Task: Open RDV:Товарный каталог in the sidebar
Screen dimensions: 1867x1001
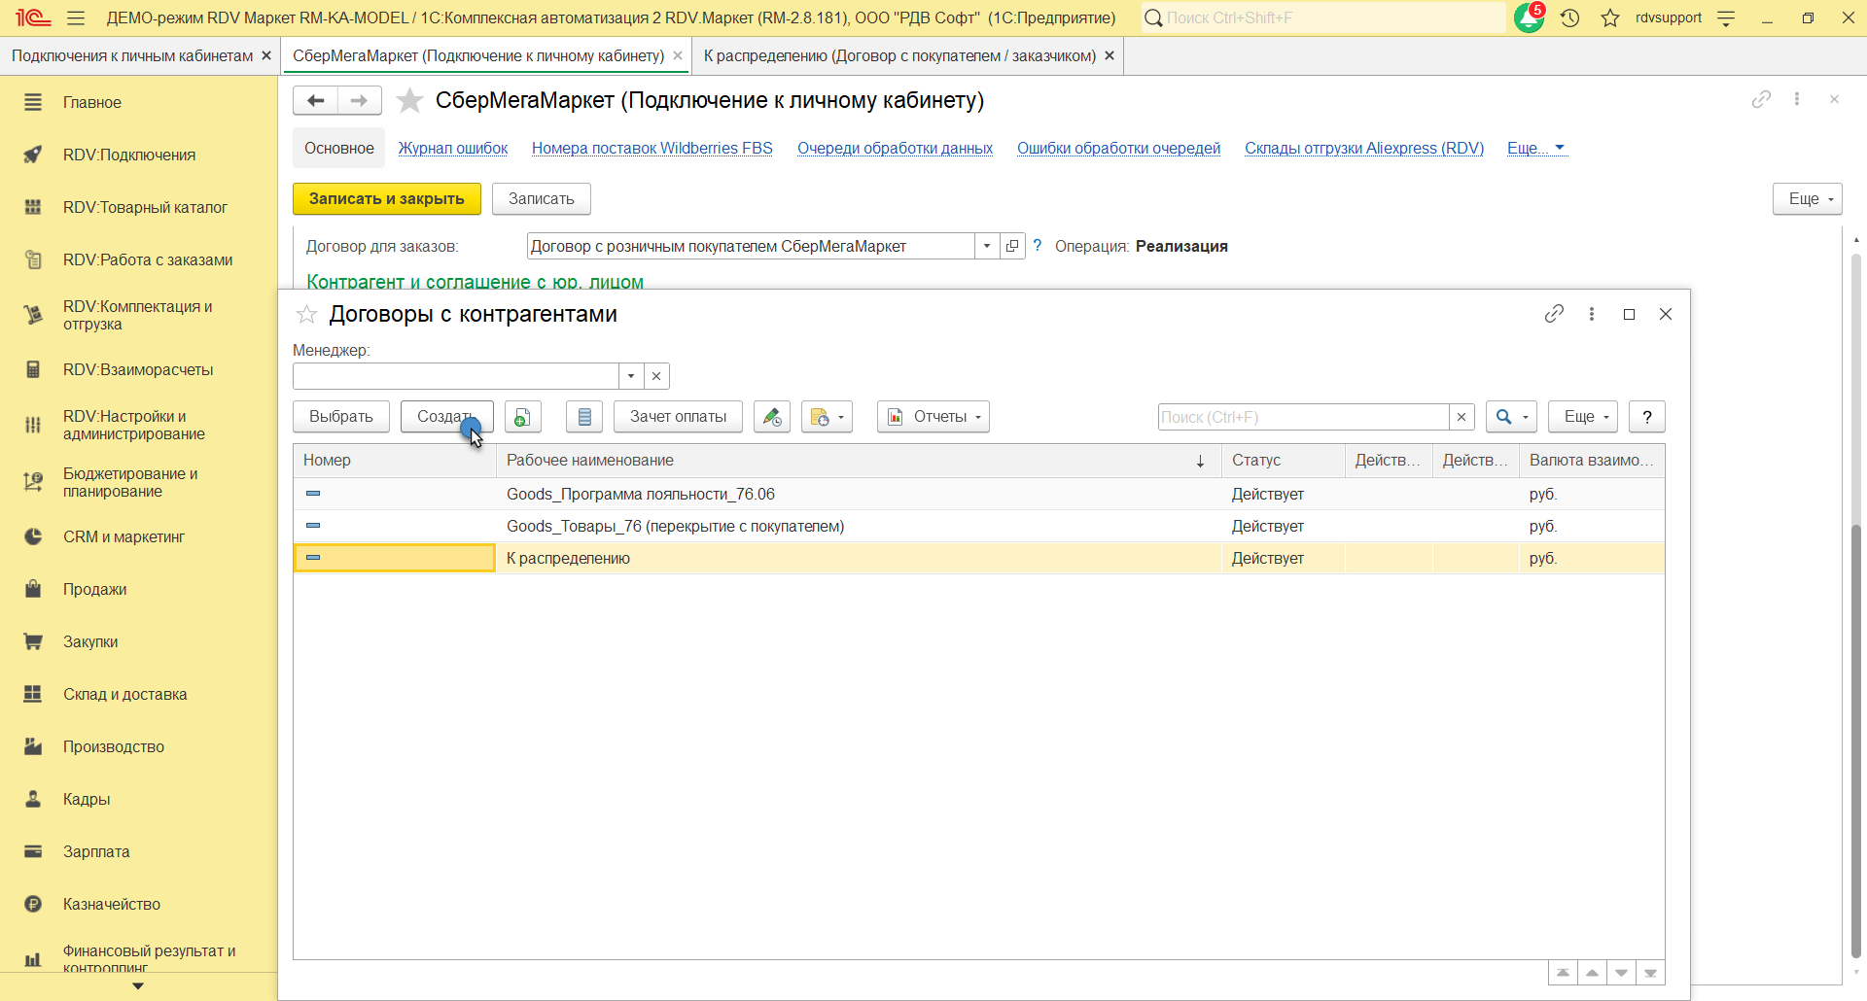Action: (145, 207)
